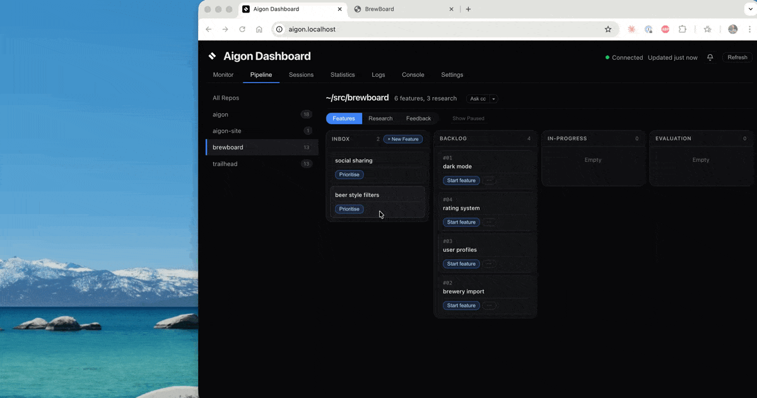The width and height of the screenshot is (757, 398).
Task: Switch to the Research tab
Action: click(x=380, y=118)
